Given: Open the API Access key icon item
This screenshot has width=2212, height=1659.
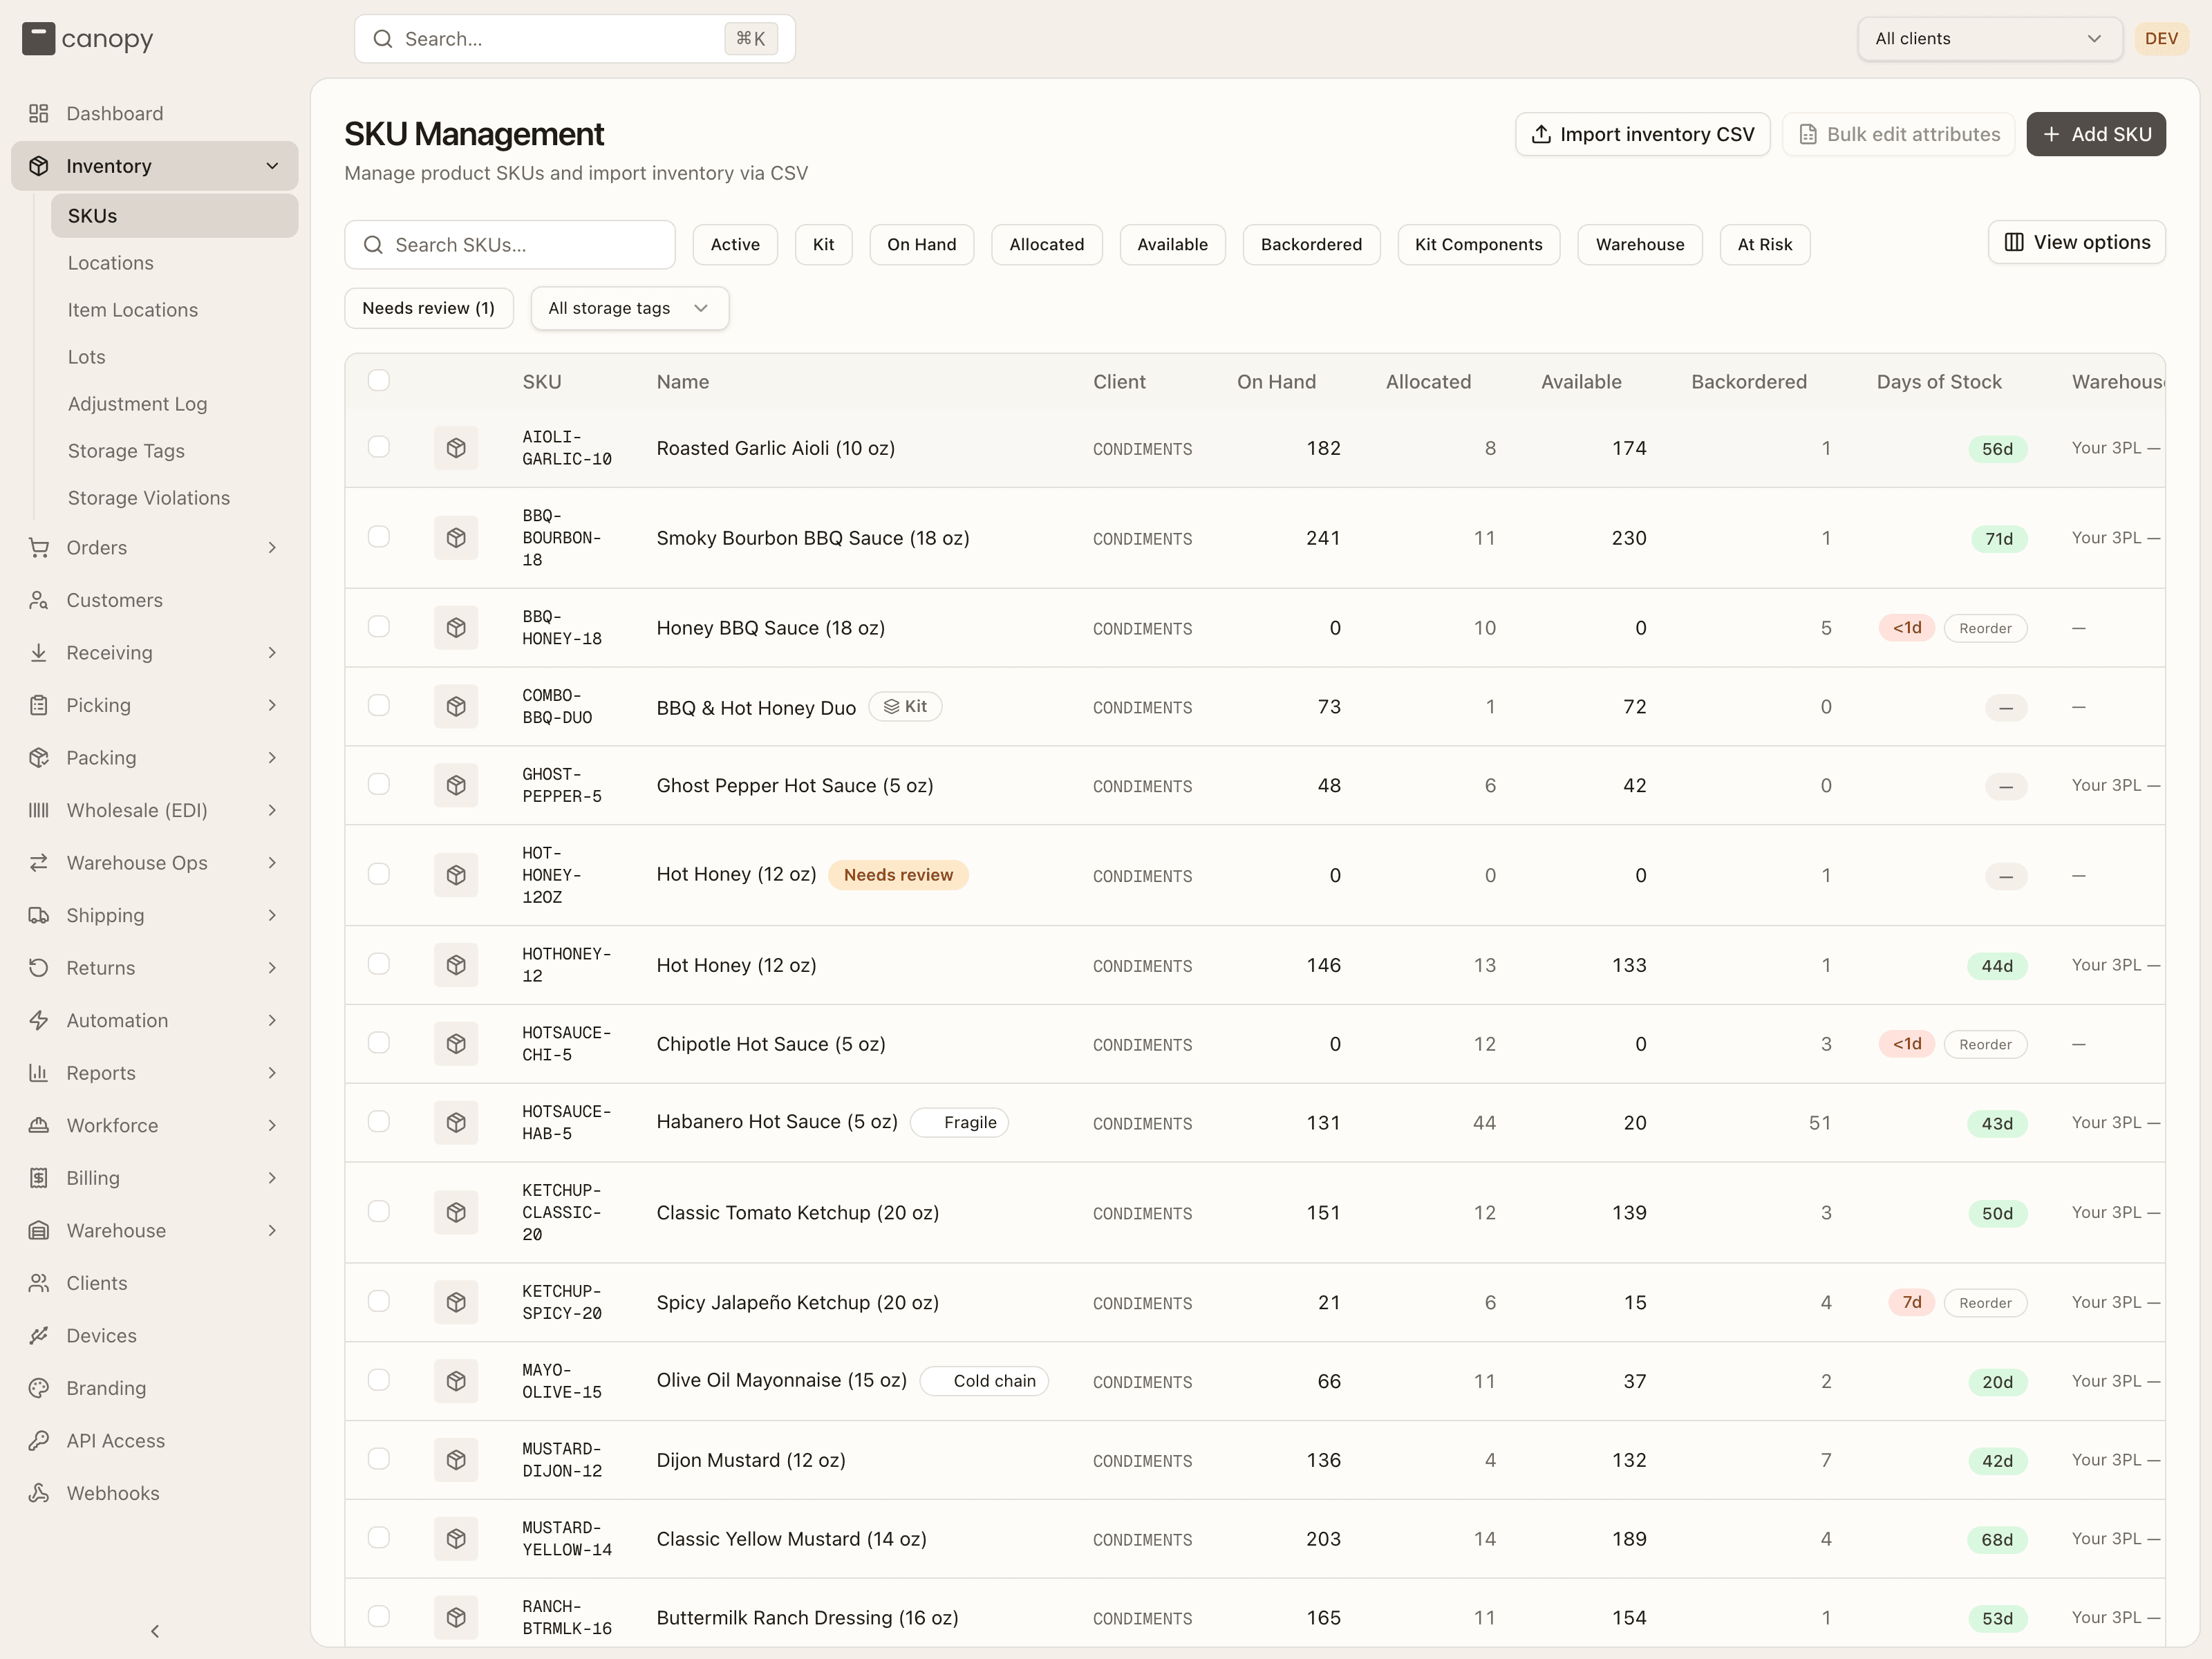Looking at the screenshot, I should pyautogui.click(x=39, y=1440).
